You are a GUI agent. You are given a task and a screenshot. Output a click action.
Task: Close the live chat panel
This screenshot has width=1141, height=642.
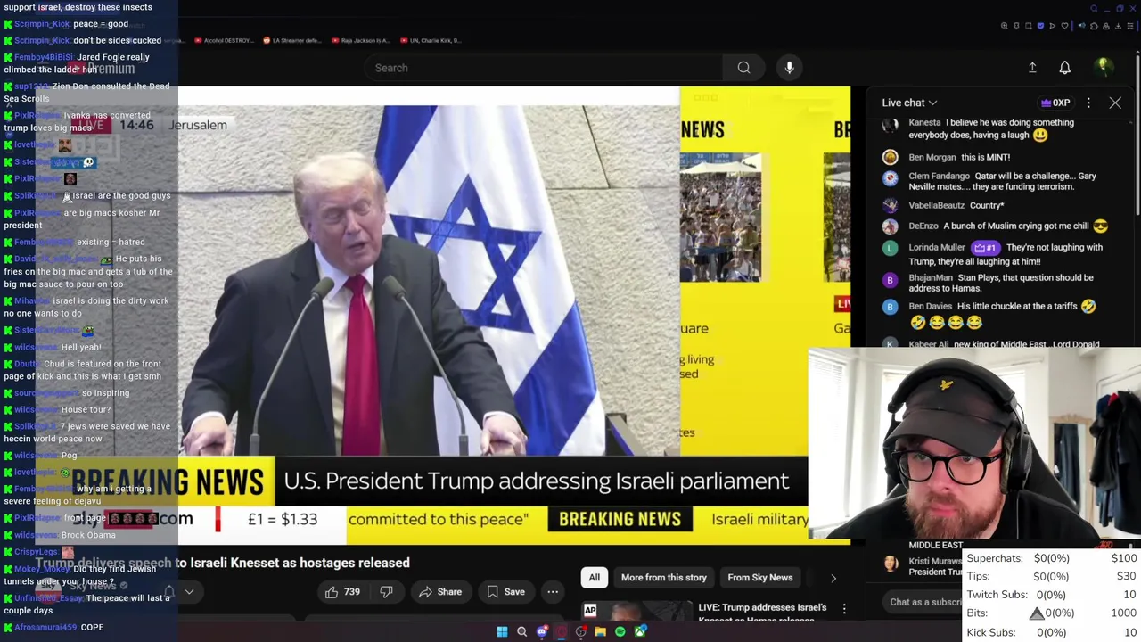(1115, 103)
